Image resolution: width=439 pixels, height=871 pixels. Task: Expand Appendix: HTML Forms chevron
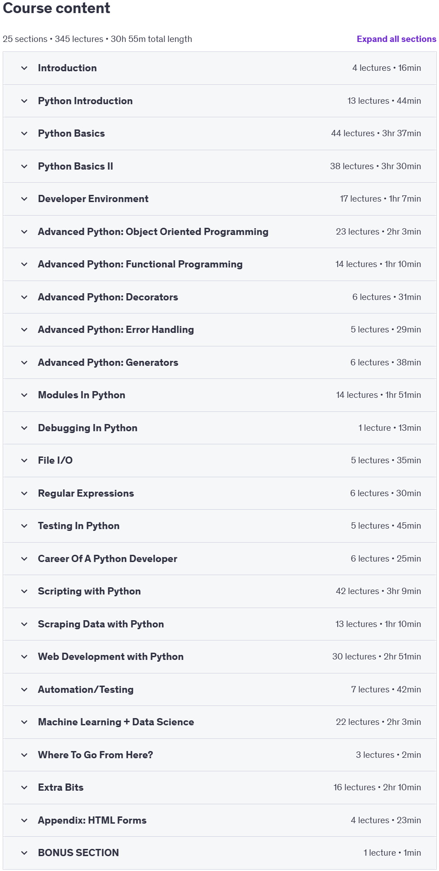point(24,820)
